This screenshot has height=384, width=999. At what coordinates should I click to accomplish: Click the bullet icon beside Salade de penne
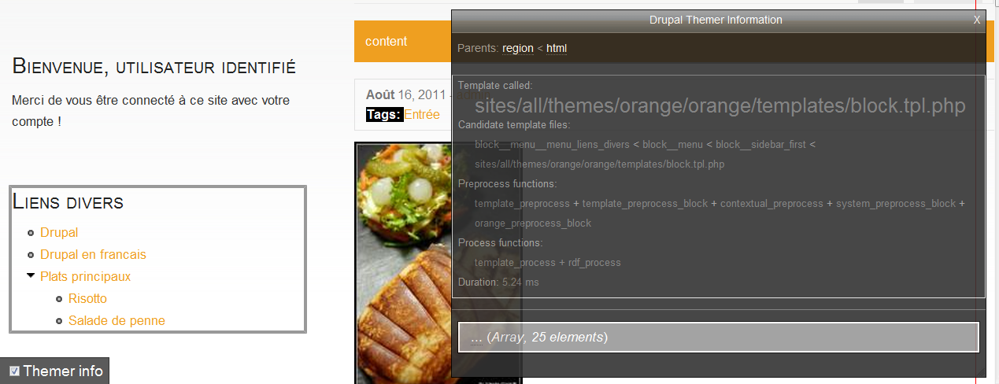59,321
